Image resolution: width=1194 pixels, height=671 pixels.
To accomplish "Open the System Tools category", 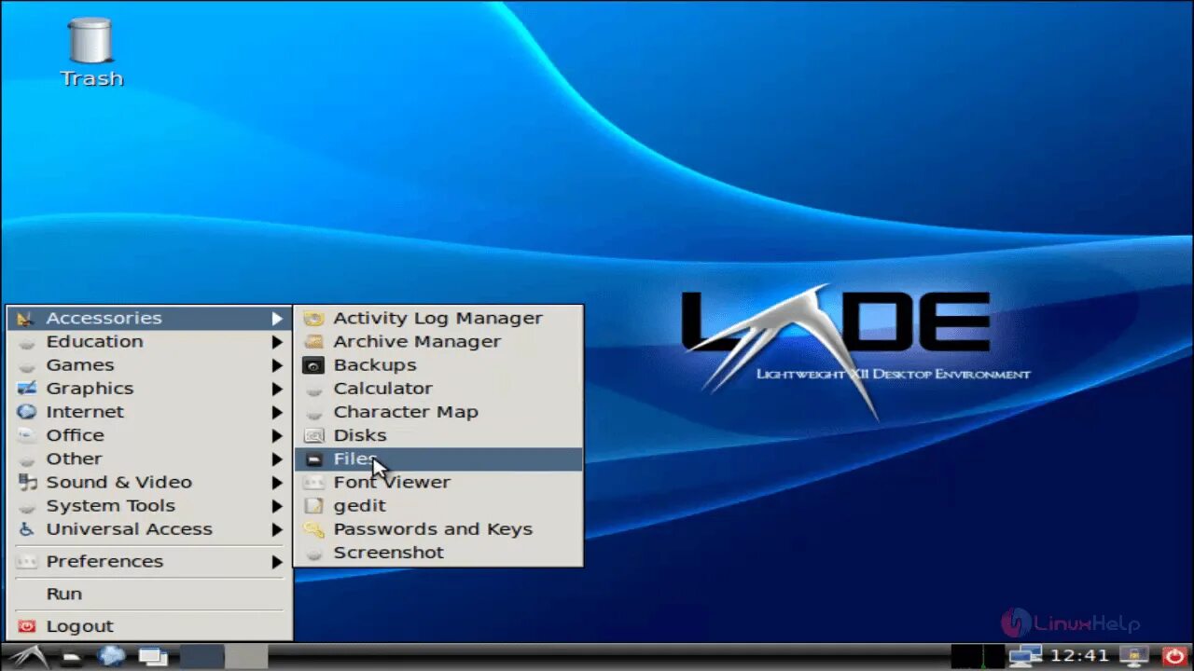I will point(149,505).
